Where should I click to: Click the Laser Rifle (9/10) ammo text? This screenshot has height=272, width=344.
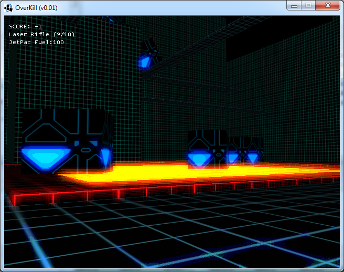click(41, 34)
